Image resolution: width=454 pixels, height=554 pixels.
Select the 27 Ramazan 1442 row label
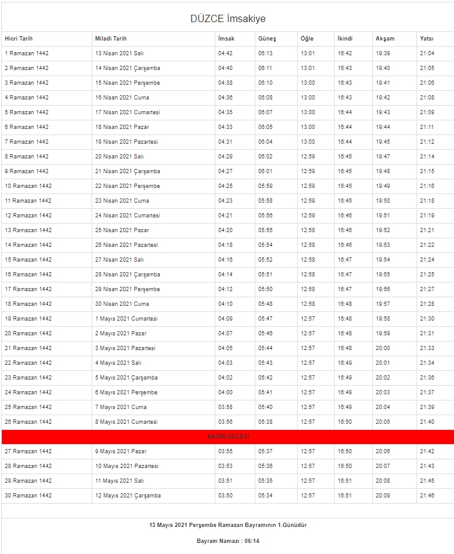click(x=28, y=451)
